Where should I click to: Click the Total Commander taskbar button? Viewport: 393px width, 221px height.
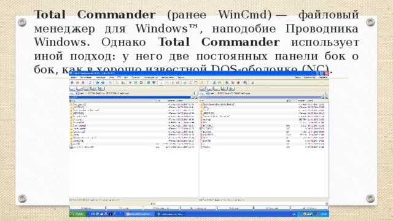click(x=170, y=214)
